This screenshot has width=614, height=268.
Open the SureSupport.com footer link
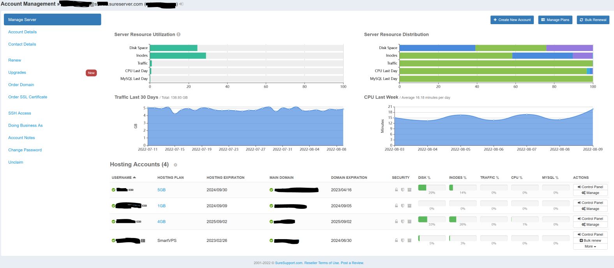point(289,263)
